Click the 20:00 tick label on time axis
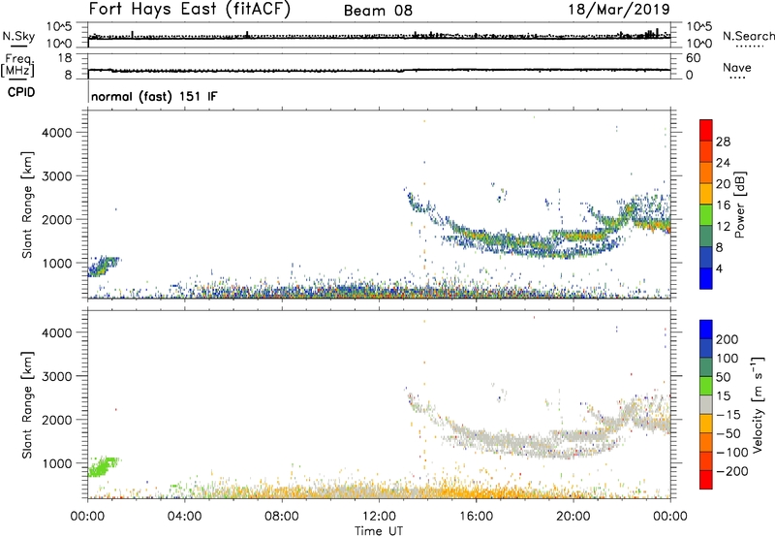 573,515
